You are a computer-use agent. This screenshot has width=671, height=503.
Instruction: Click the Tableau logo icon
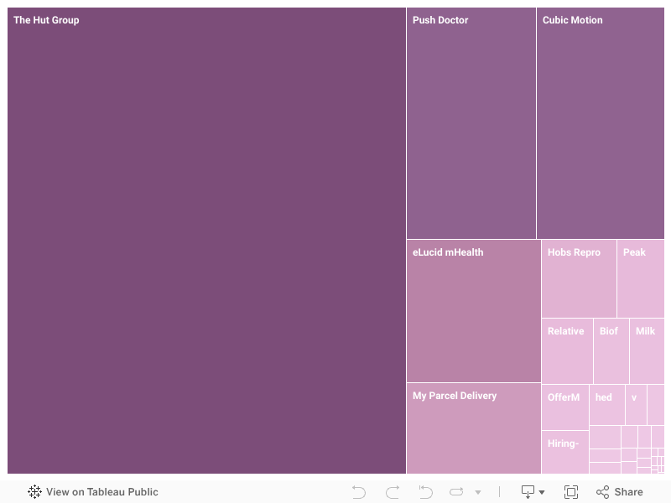(34, 492)
